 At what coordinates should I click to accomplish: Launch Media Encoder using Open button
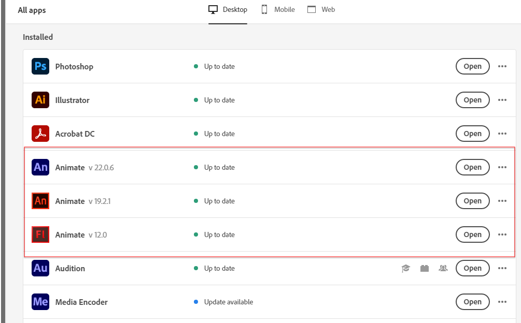click(x=472, y=302)
